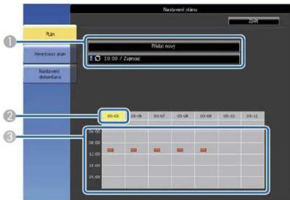The image size is (290, 200).
Task: Select the yellow Plán tab
Action: (x=50, y=33)
